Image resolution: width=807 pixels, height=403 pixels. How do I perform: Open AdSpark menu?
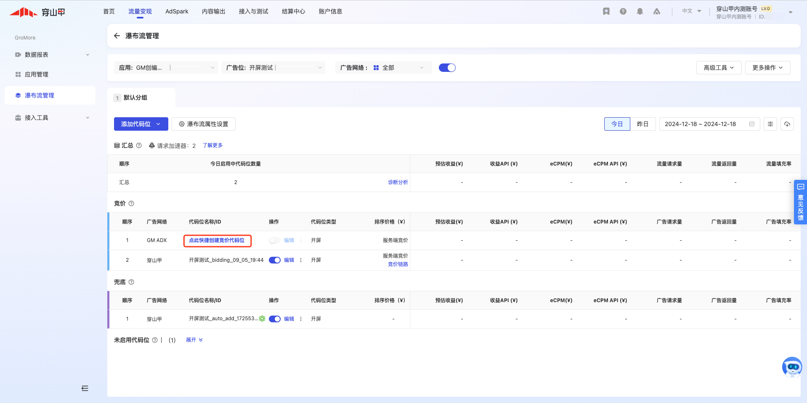click(177, 11)
